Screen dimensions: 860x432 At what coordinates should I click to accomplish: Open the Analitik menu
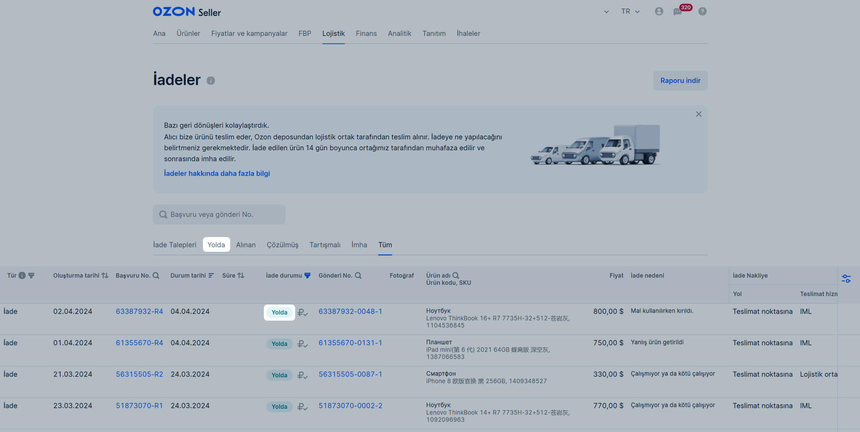[x=400, y=34]
